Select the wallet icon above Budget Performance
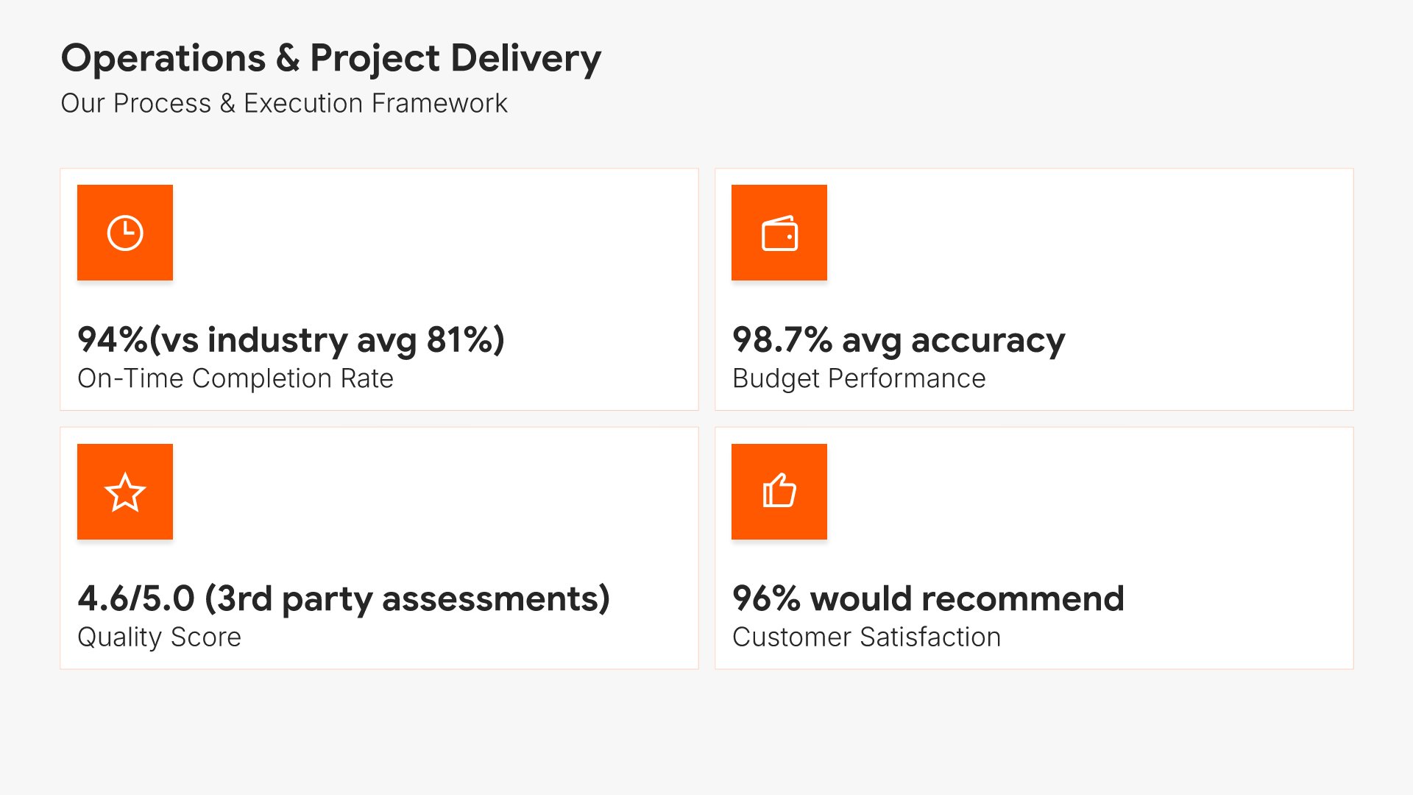The width and height of the screenshot is (1413, 795). [779, 233]
